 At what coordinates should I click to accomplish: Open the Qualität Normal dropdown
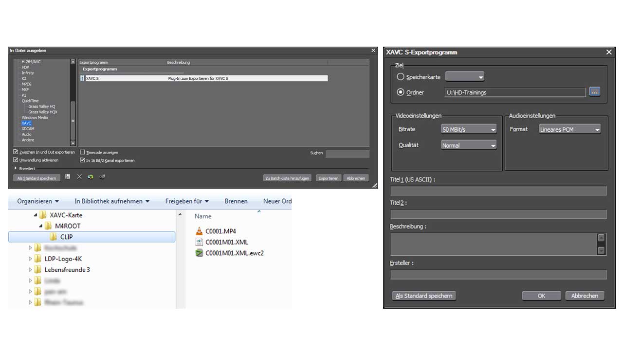tap(469, 145)
